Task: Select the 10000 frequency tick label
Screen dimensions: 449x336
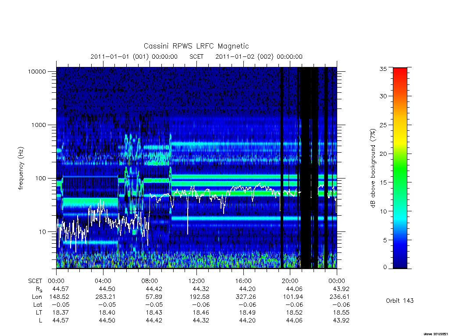Action: pyautogui.click(x=37, y=71)
